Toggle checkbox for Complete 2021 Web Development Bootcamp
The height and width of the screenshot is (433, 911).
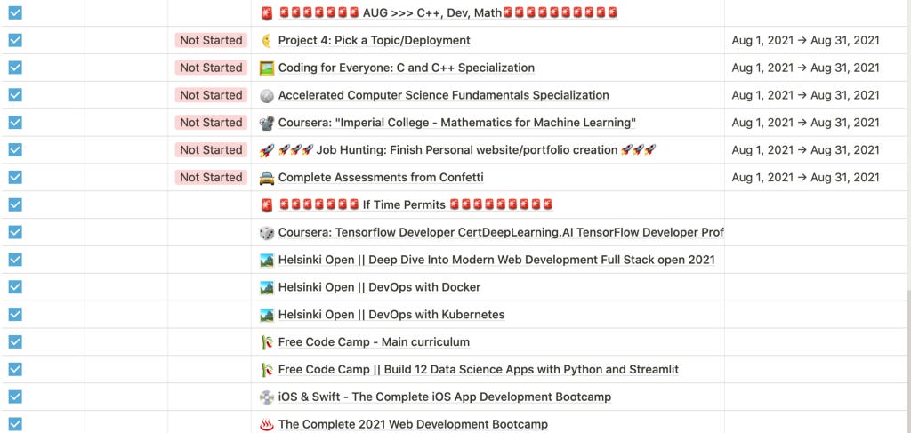tap(15, 424)
